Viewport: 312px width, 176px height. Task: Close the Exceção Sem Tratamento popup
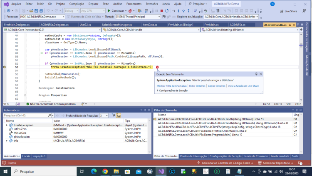pyautogui.click(x=261, y=74)
